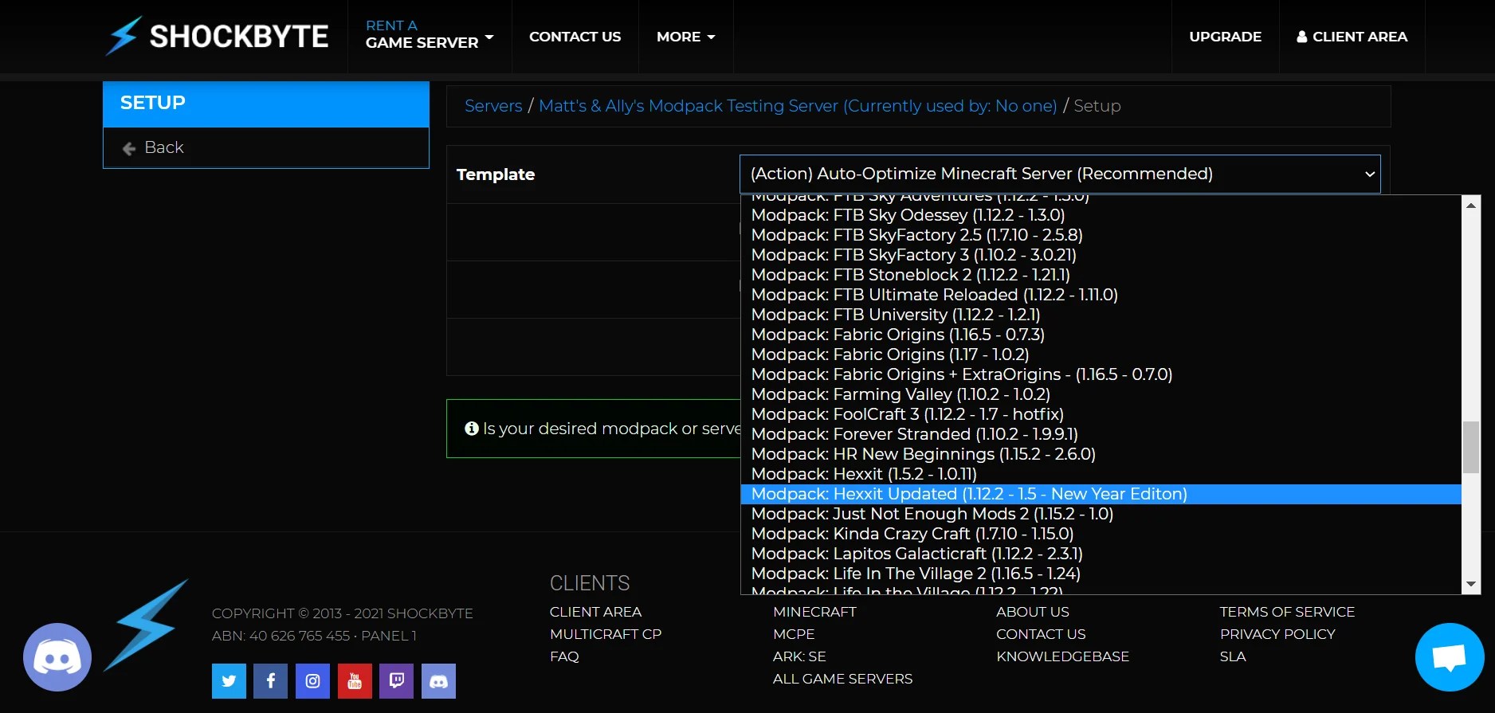This screenshot has height=713, width=1495.
Task: Open Privacy Policy link
Action: [1277, 634]
